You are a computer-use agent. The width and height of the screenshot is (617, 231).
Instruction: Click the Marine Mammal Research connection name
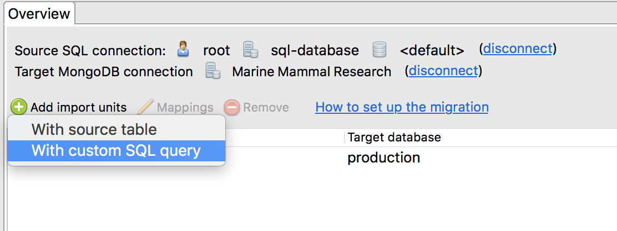[311, 72]
